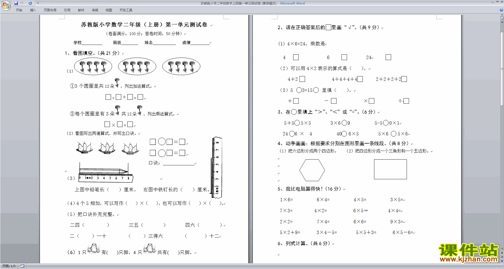Click the document title heading 苏教版小学数学二年级
Viewport: 504px width, 269px height.
144,25
